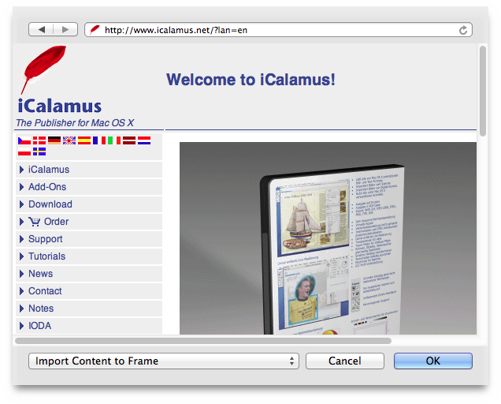
Task: Click the shopping cart icon beside Order
Action: (35, 222)
